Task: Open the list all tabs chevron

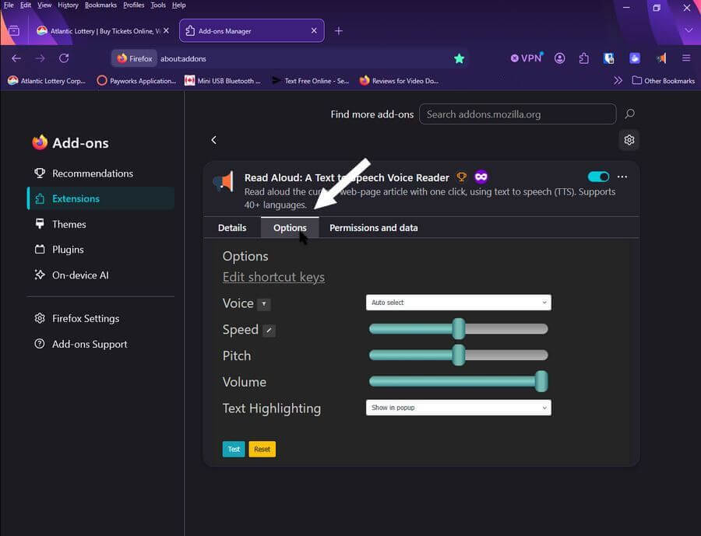Action: click(689, 30)
